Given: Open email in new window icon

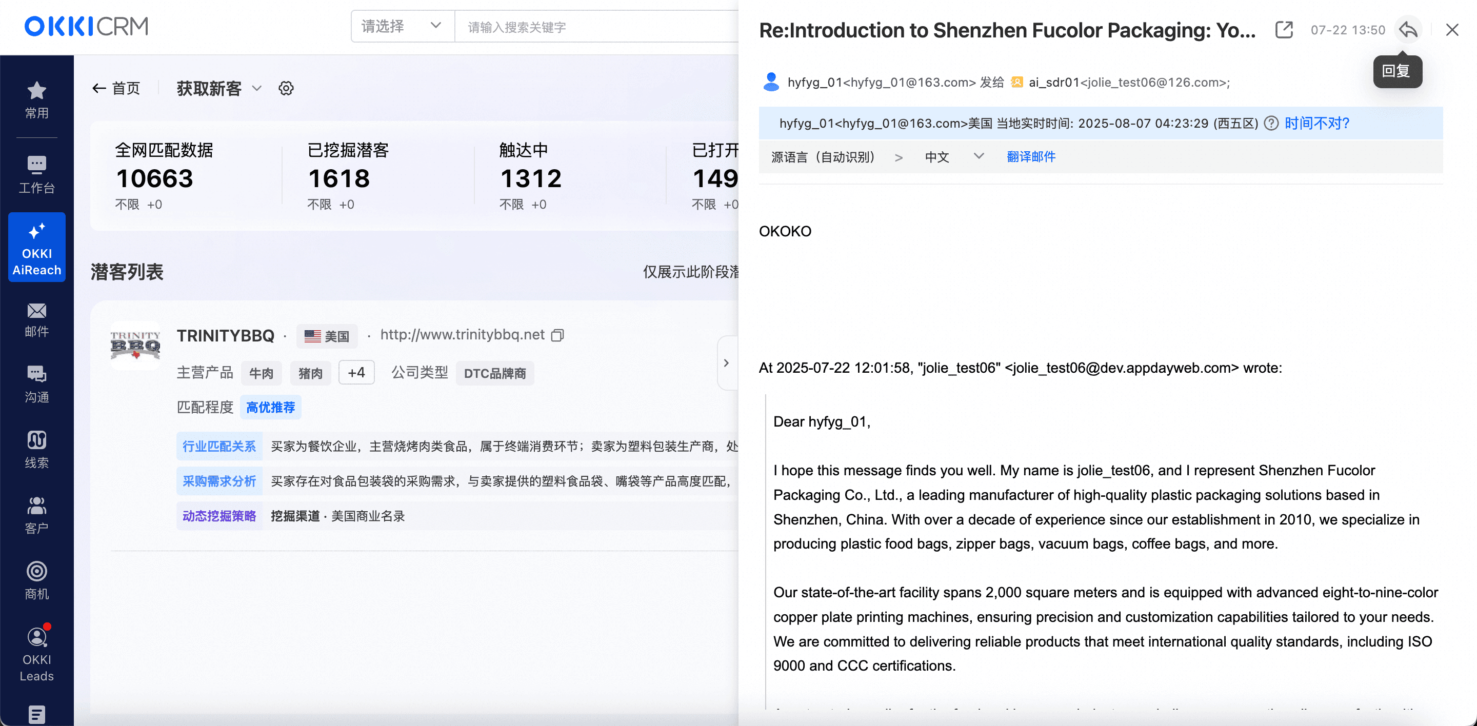Looking at the screenshot, I should 1284,30.
